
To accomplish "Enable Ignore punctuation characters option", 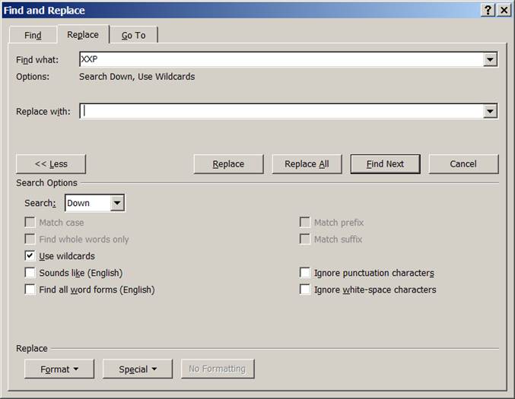I will (x=305, y=273).
